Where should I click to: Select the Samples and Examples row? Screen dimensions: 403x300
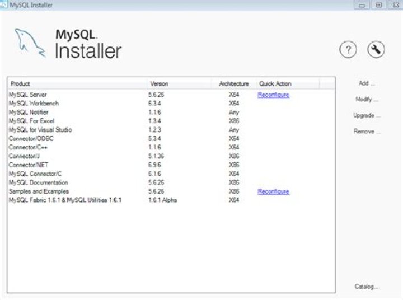coord(171,191)
